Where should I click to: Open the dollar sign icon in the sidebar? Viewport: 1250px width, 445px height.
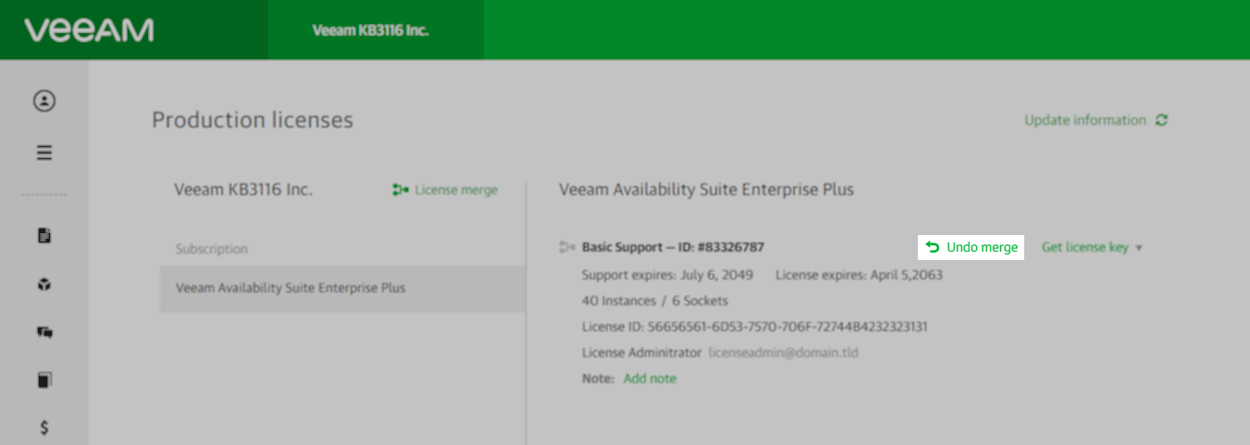point(44,427)
